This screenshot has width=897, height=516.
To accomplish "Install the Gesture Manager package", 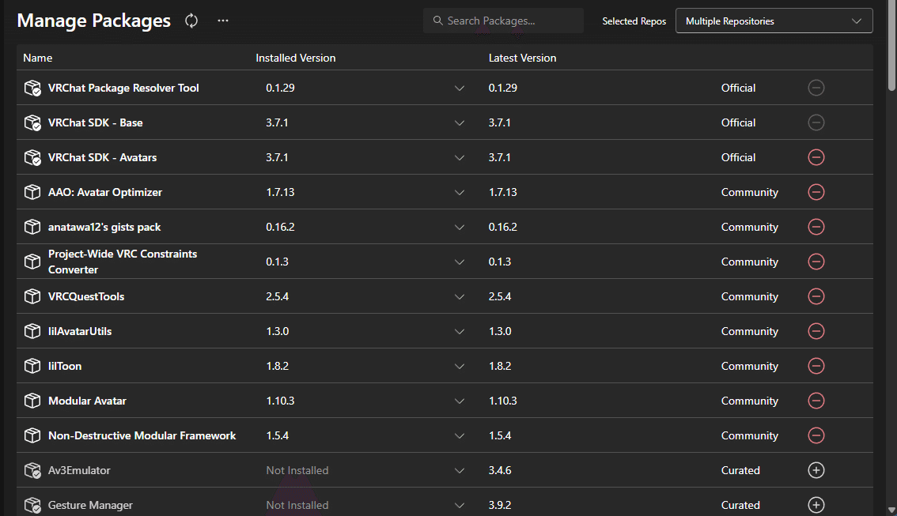I will pos(816,505).
